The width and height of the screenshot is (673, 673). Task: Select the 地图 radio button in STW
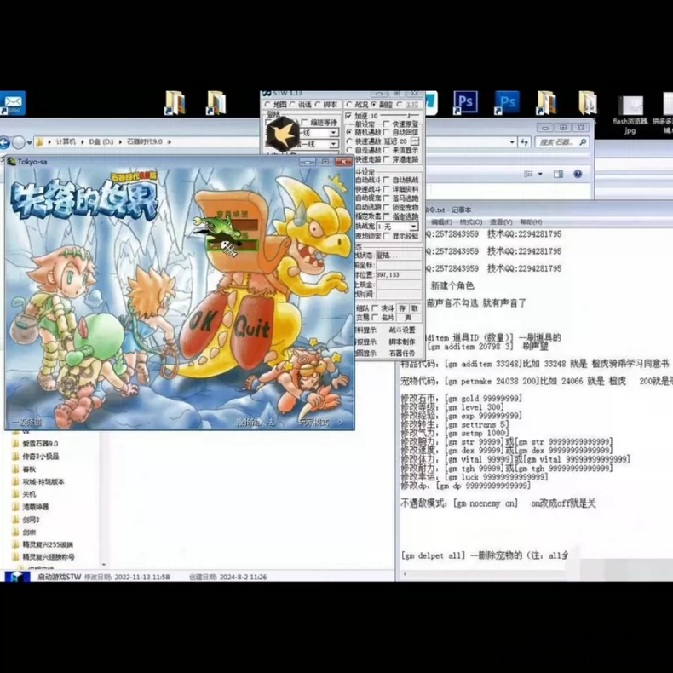coord(267,104)
